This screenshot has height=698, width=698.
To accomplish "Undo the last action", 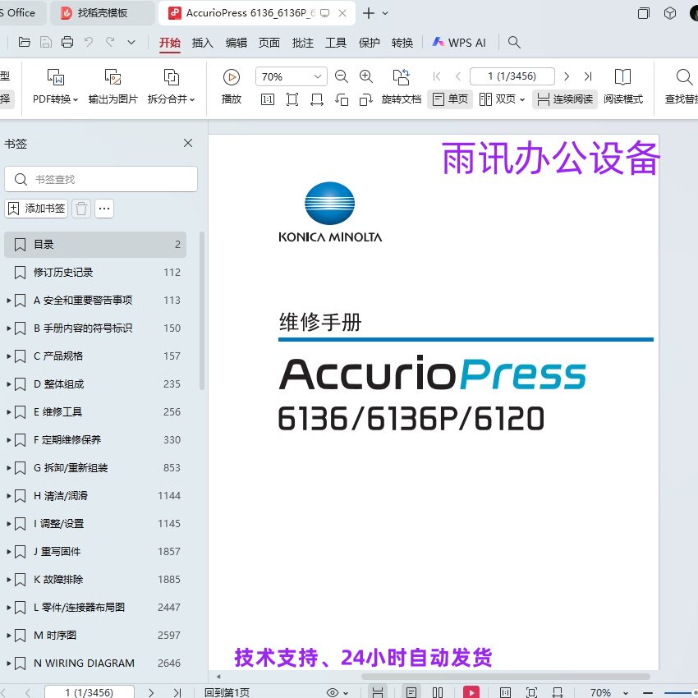I will click(89, 42).
